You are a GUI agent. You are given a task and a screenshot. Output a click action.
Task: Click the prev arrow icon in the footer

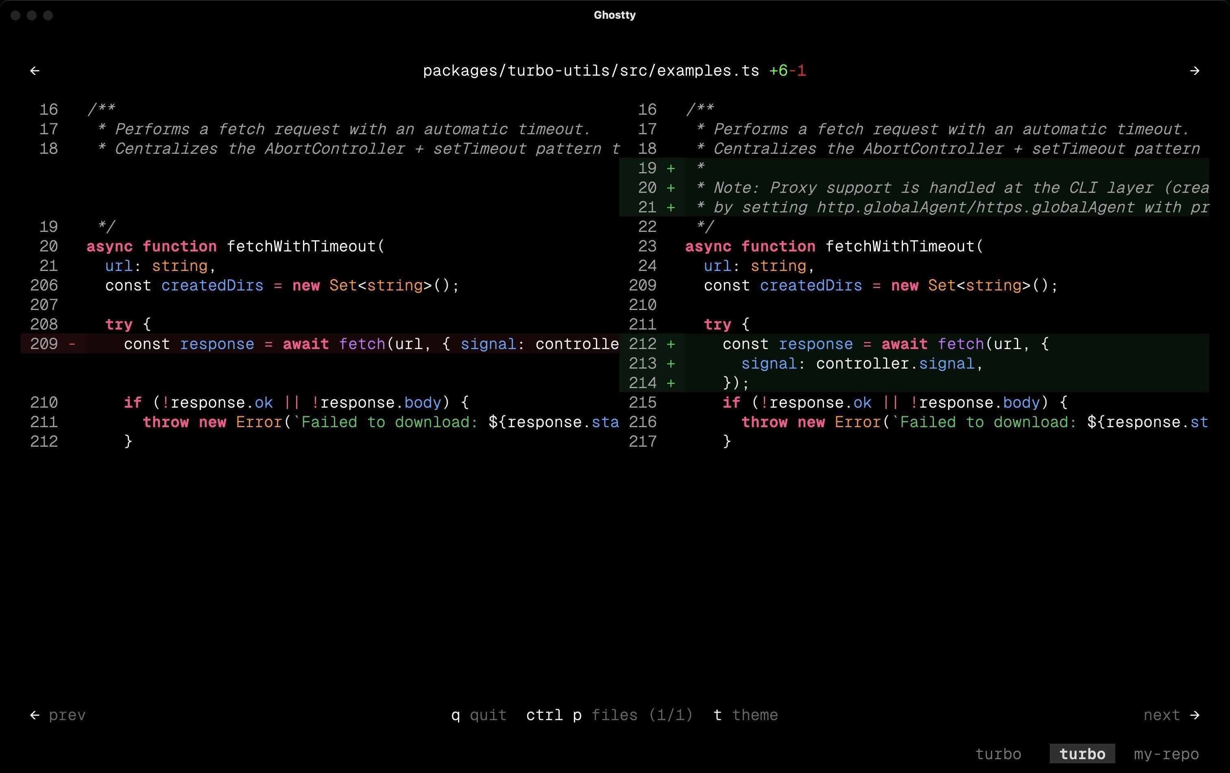pyautogui.click(x=34, y=715)
